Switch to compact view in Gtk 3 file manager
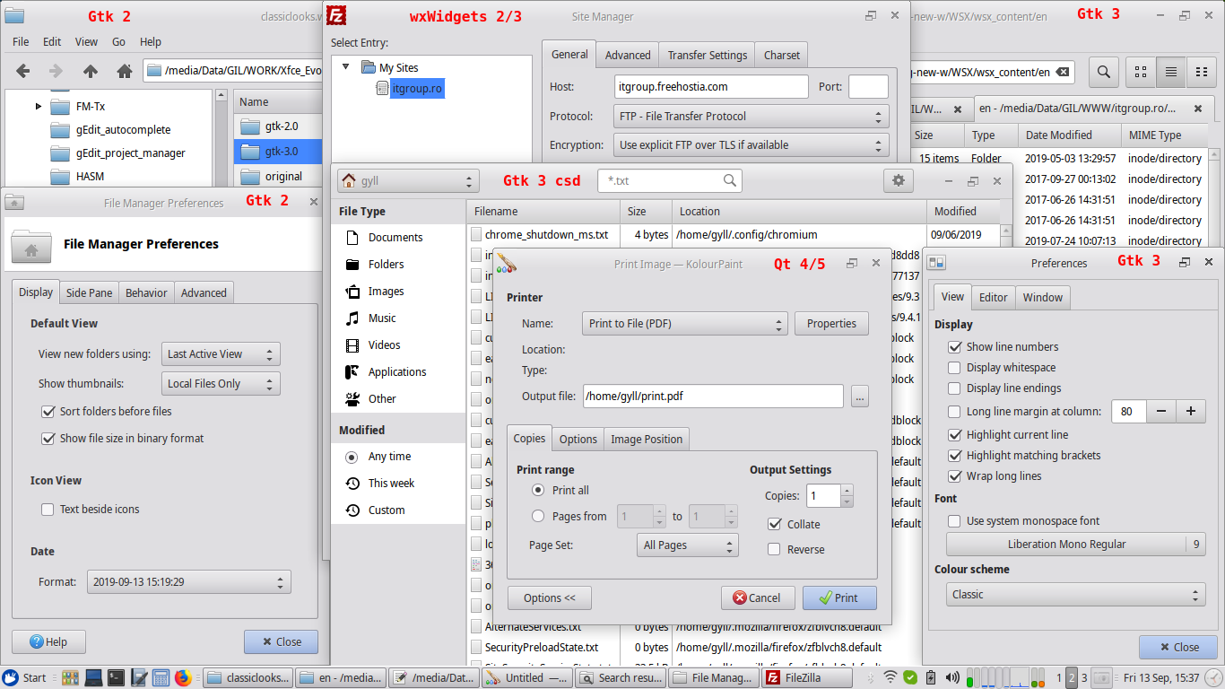Image resolution: width=1225 pixels, height=689 pixels. click(x=1200, y=72)
